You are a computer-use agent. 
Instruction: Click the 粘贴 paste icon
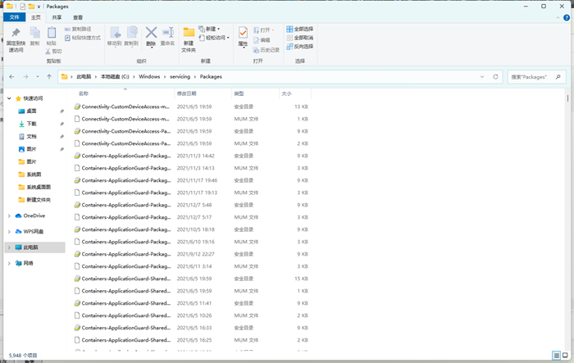click(x=52, y=33)
